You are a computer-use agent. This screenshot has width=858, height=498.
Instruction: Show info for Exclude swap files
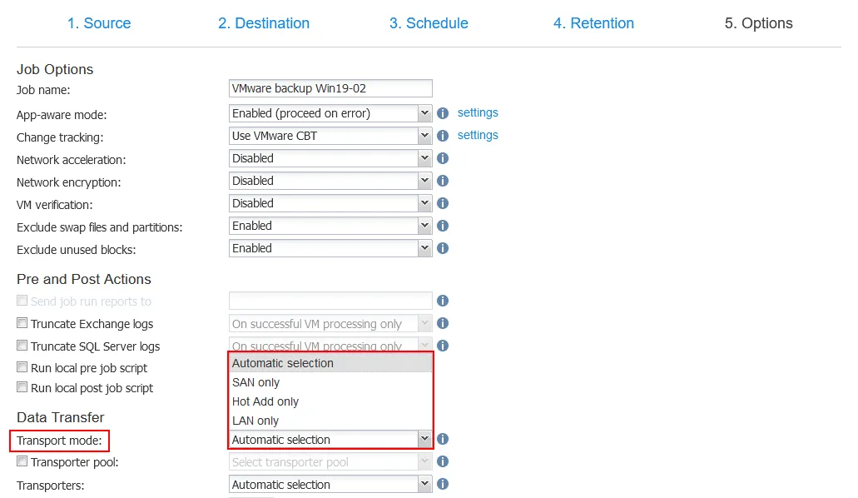pos(443,226)
